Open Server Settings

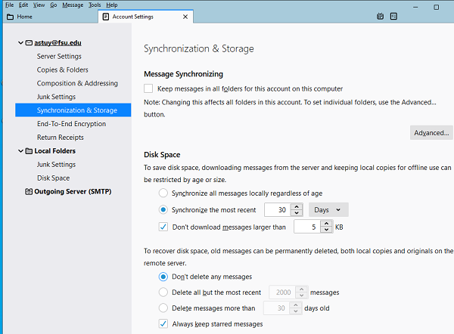(59, 57)
